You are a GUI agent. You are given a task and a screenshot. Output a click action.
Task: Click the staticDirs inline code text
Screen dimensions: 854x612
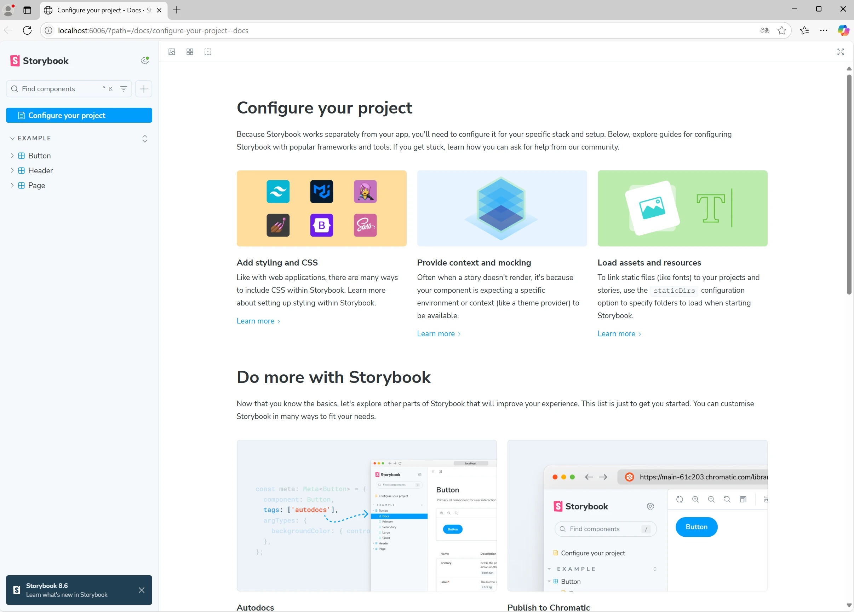pos(674,290)
